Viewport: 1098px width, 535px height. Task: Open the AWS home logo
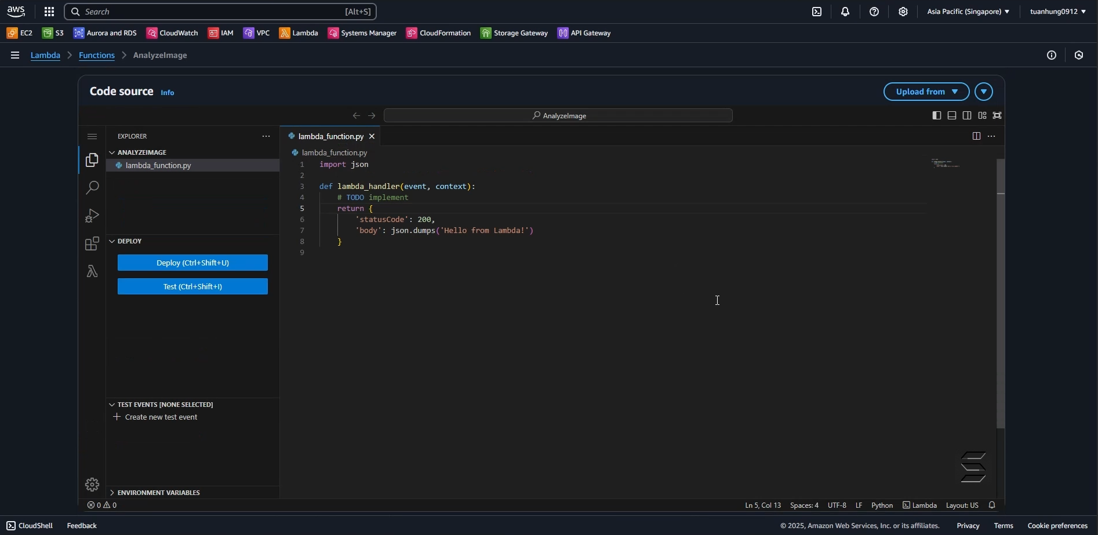click(x=16, y=12)
